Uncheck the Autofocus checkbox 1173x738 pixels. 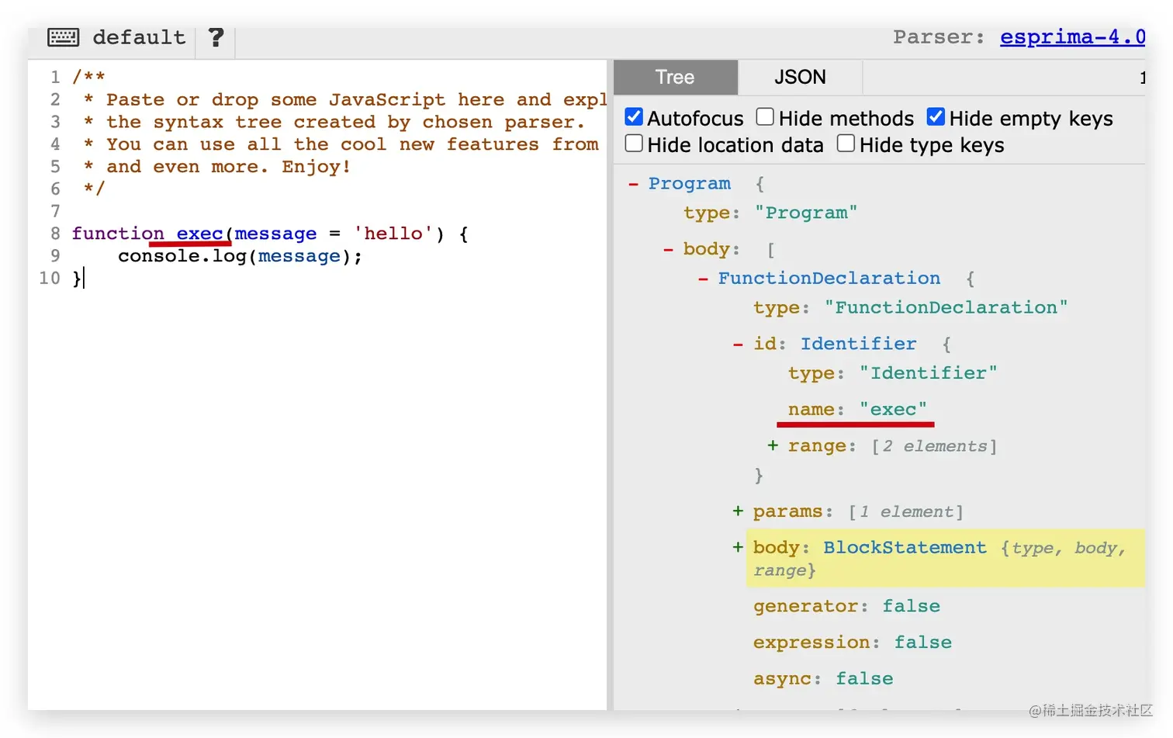(x=634, y=117)
